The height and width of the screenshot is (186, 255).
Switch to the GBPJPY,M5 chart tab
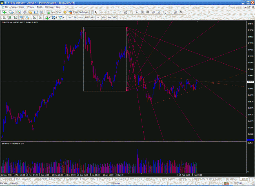[x=200, y=179]
